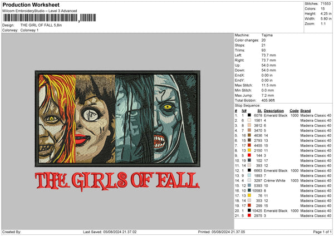Click the 'St.' stitch count column header
The width and height of the screenshot is (334, 236).
coord(259,111)
